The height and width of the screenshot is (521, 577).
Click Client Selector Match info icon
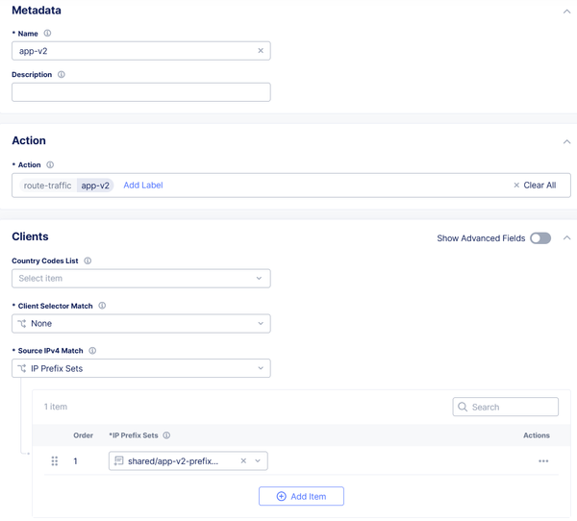[102, 306]
